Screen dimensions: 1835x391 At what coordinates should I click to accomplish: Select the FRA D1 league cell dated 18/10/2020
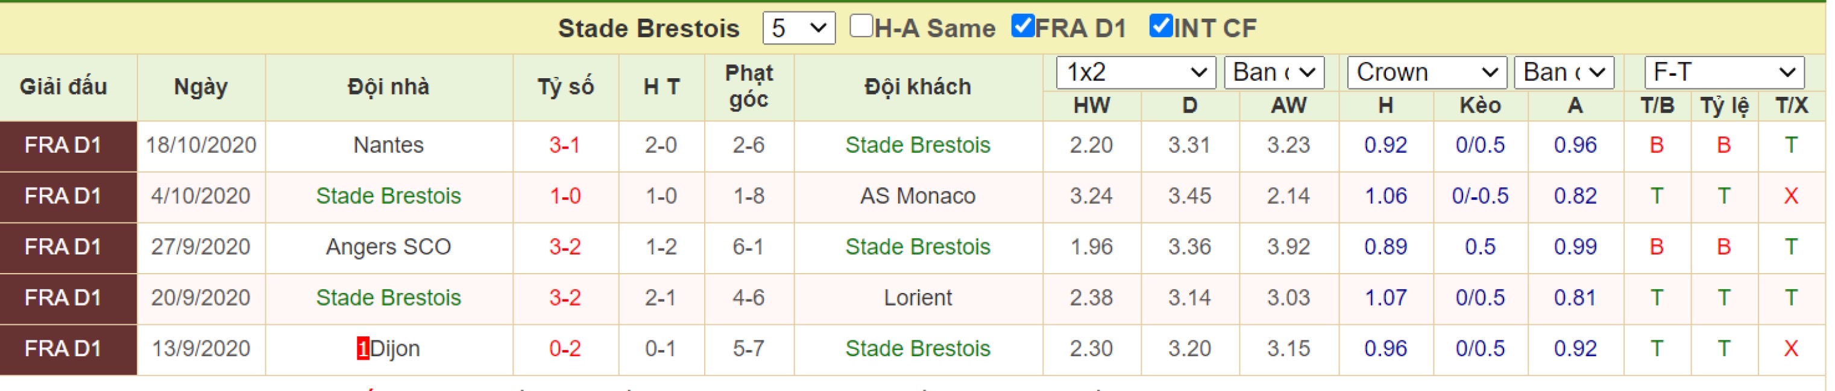[68, 146]
